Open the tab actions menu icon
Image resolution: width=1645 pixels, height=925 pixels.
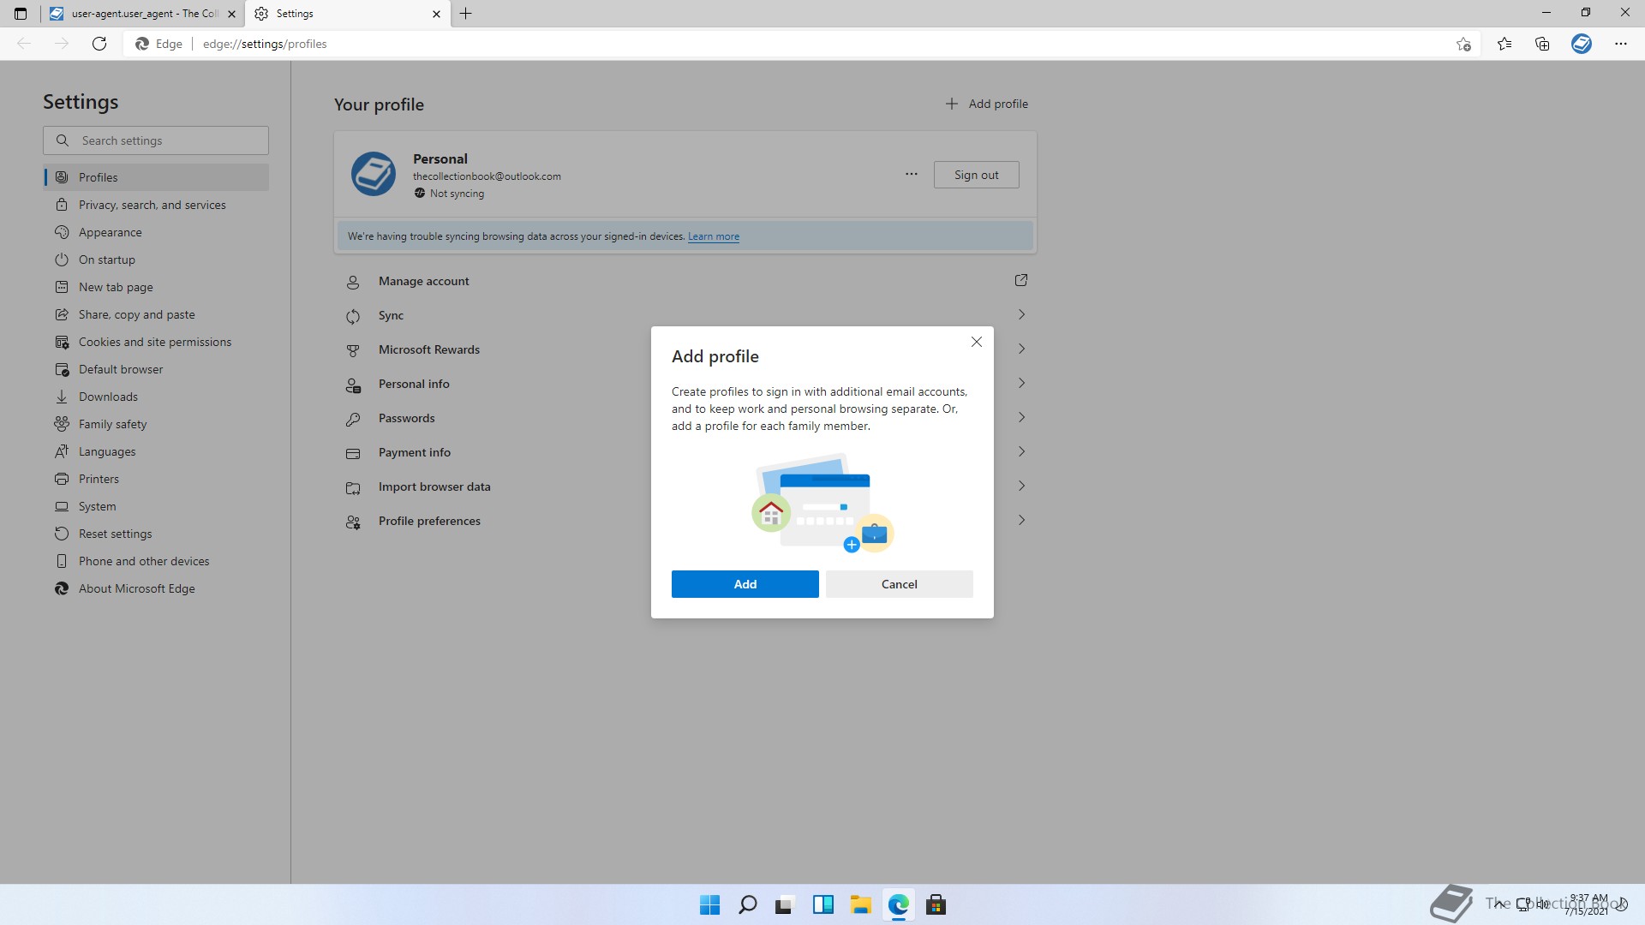point(21,14)
